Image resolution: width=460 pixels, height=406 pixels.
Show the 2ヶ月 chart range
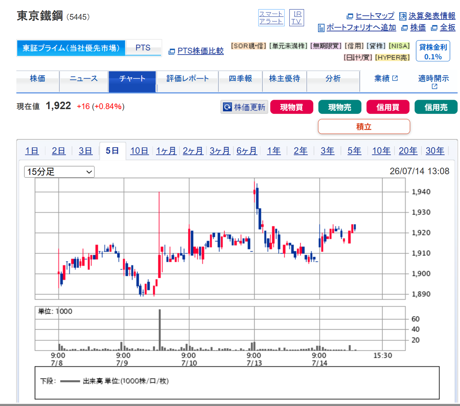(193, 151)
